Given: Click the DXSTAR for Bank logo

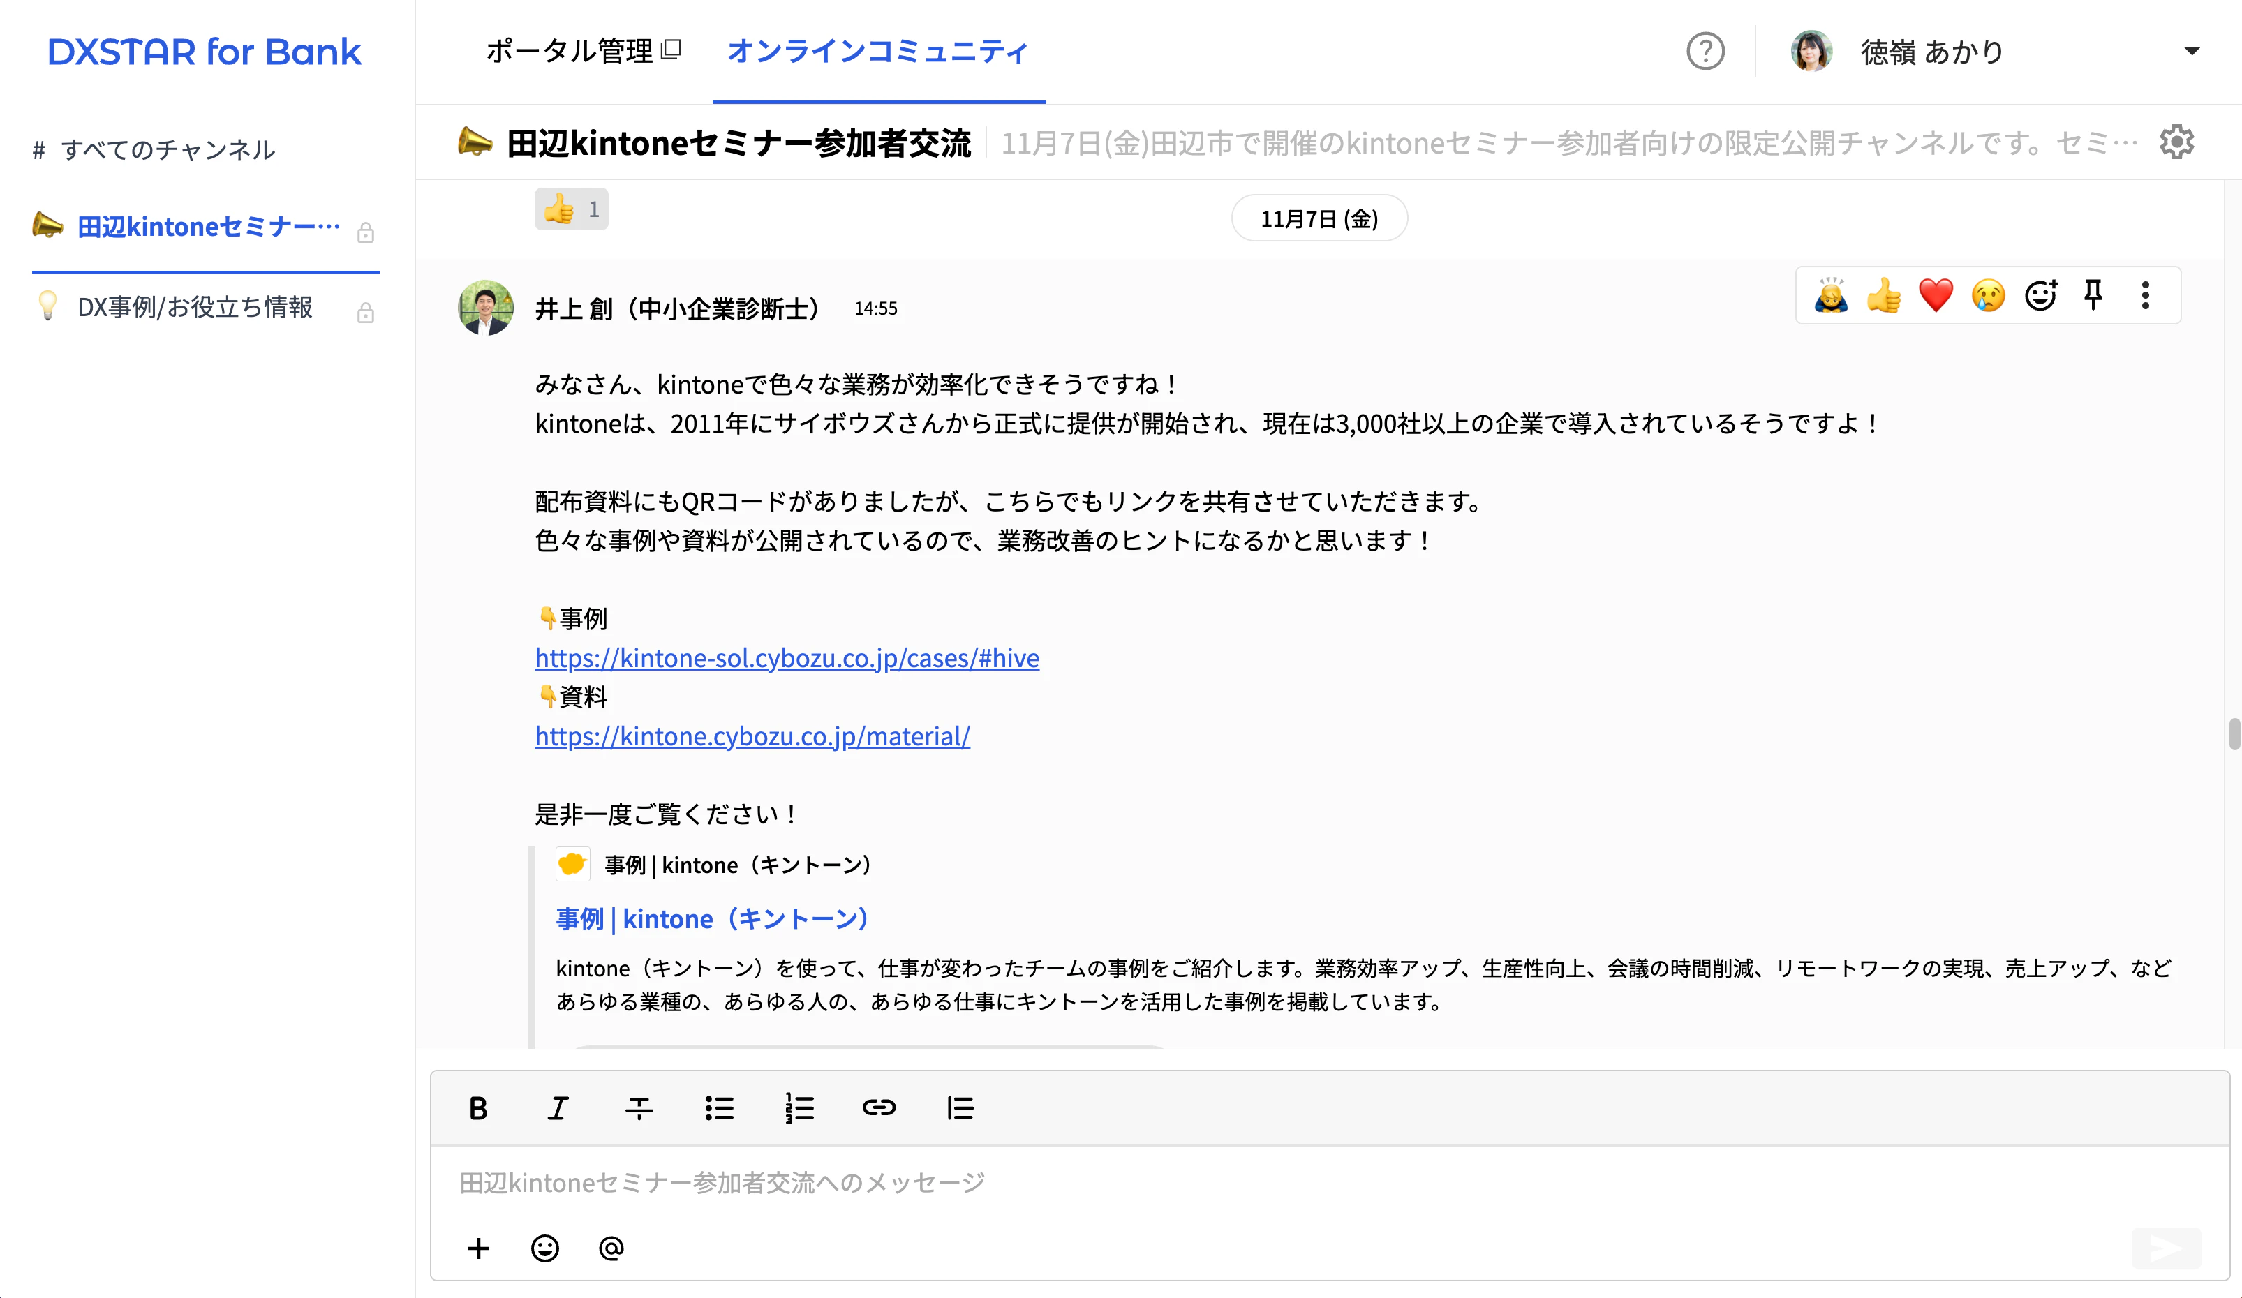Looking at the screenshot, I should (205, 52).
